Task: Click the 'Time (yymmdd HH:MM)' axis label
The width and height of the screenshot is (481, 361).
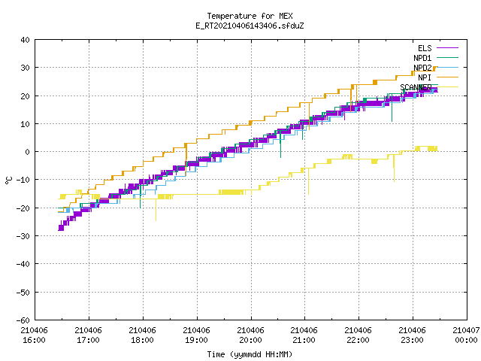Action: (x=250, y=354)
